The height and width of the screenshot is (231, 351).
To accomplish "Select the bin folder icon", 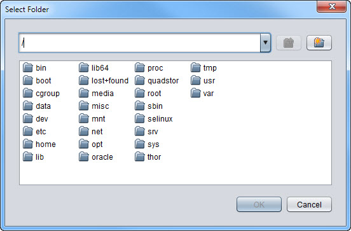I will point(28,67).
